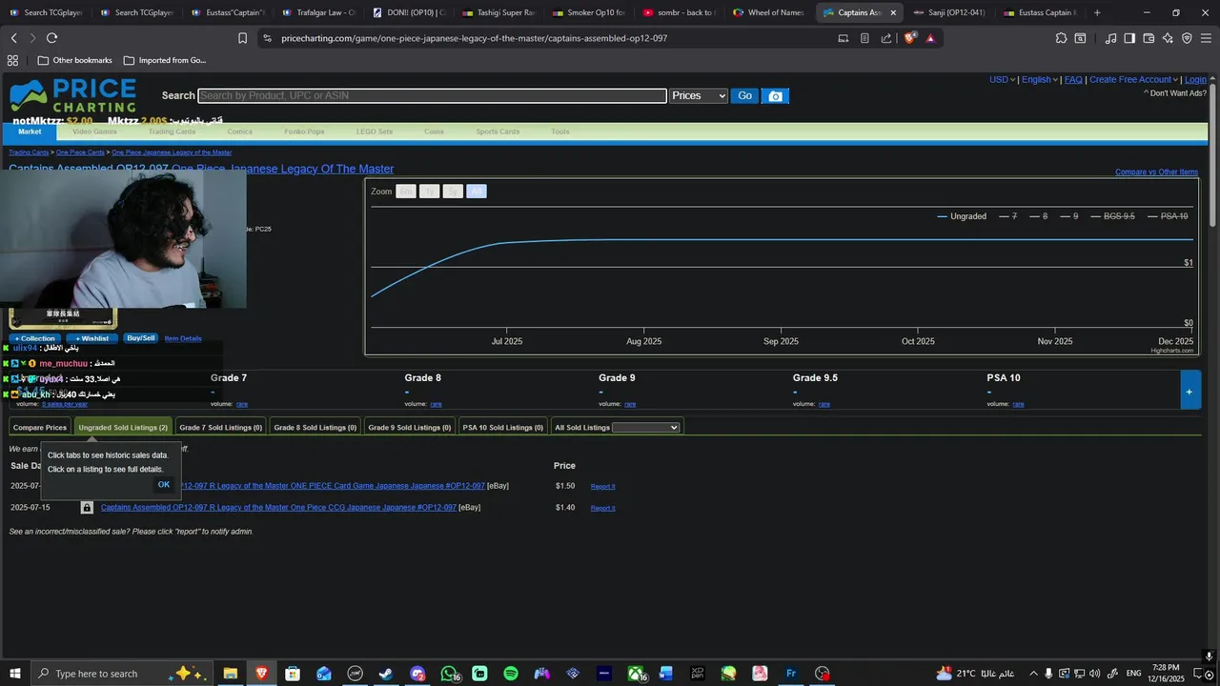Click the lock icon on the 2025-07-15 sale
Viewport: 1220px width, 686px height.
87,508
